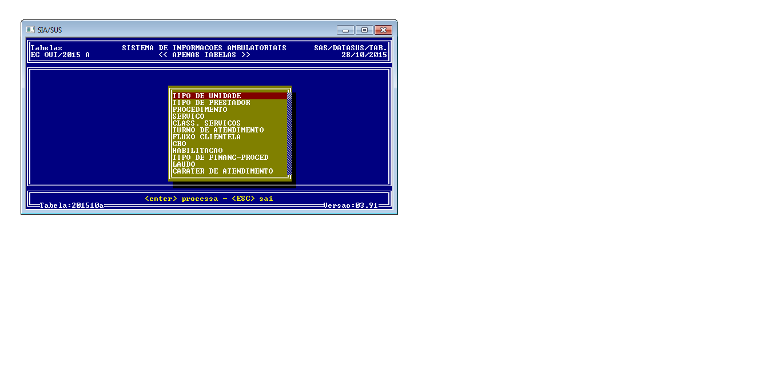Click the SIA/SUS title bar text

[50, 30]
